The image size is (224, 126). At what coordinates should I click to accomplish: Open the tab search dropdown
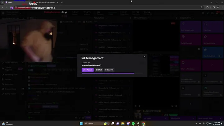[x=2, y=2]
